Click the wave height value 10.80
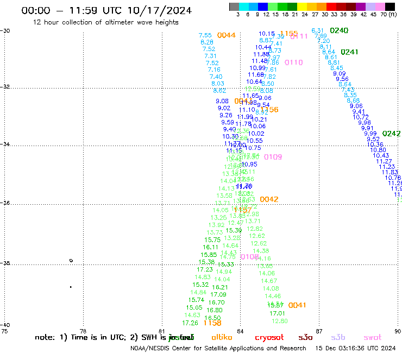Image resolution: width=402 pixels, height=353 pixels. (378, 150)
